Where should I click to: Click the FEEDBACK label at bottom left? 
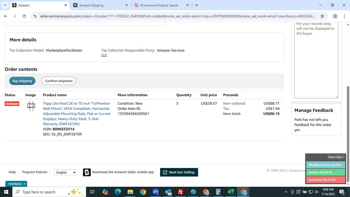click(15, 184)
